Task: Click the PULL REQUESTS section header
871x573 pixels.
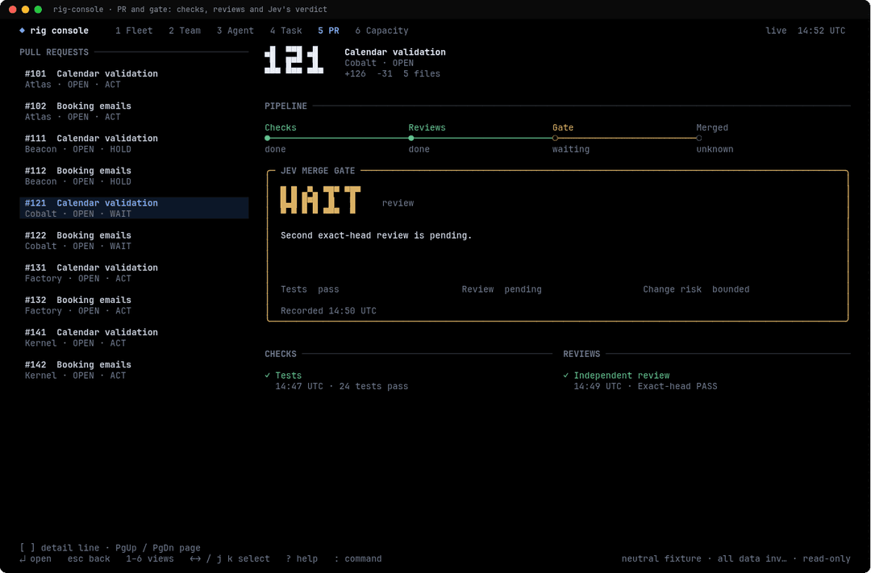Action: (54, 52)
